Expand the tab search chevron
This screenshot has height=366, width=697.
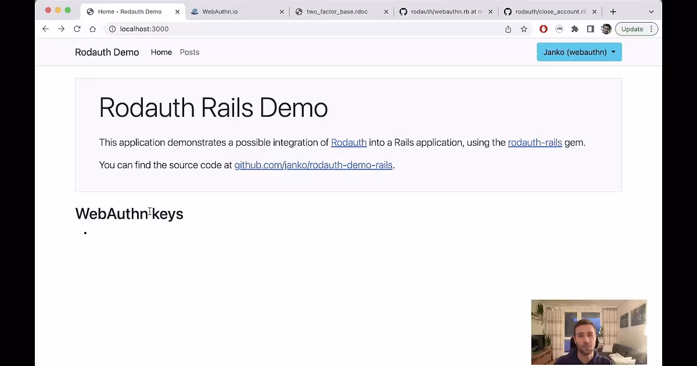click(651, 12)
